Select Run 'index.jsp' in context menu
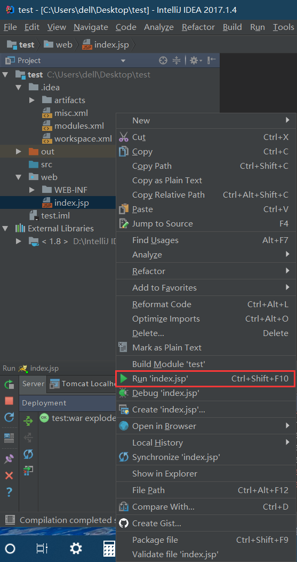Viewport: 297px width, 562px height. [x=205, y=378]
